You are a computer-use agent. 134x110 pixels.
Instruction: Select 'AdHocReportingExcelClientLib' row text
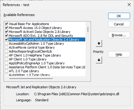coord(30,51)
